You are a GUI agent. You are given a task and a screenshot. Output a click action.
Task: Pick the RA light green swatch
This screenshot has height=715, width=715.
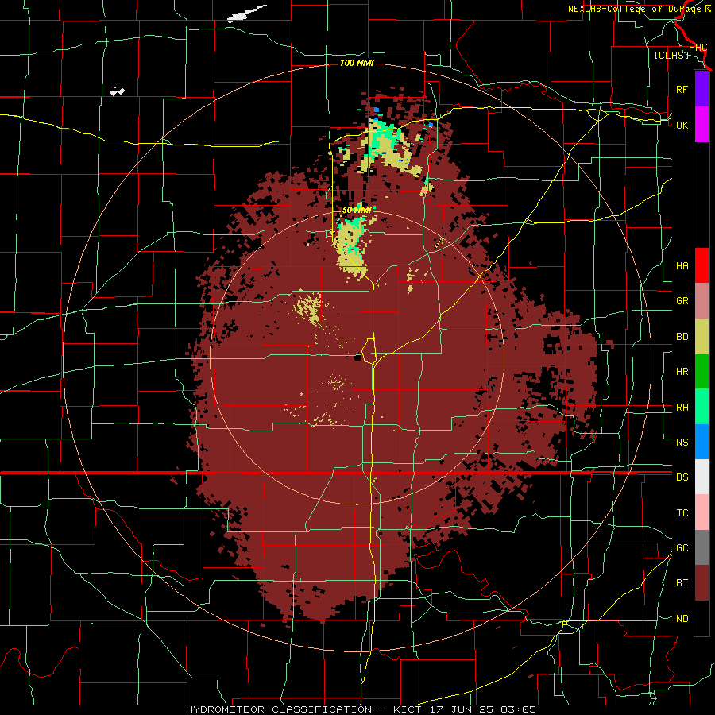tap(701, 406)
